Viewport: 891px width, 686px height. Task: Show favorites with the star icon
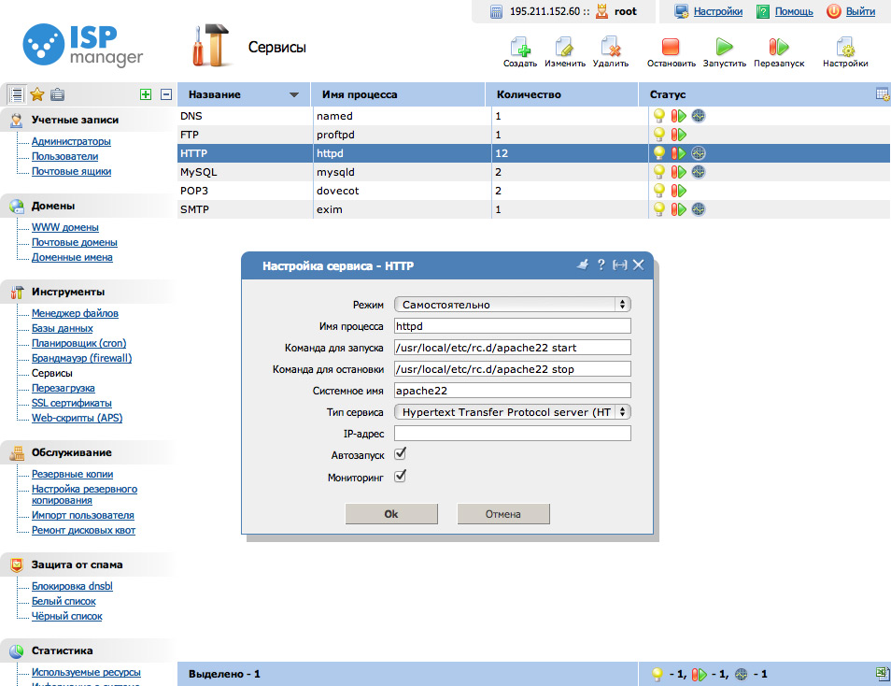click(37, 94)
